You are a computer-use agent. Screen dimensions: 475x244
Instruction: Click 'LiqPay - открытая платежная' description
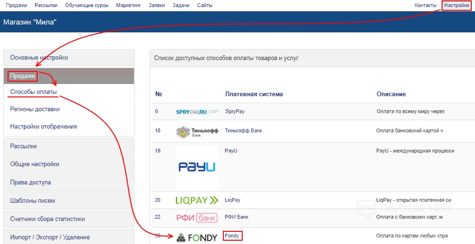coord(414,200)
